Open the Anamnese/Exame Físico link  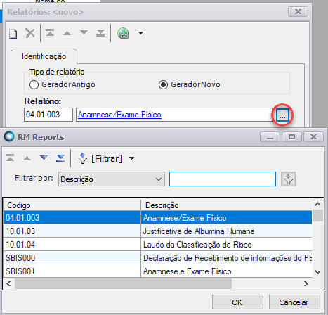click(119, 115)
